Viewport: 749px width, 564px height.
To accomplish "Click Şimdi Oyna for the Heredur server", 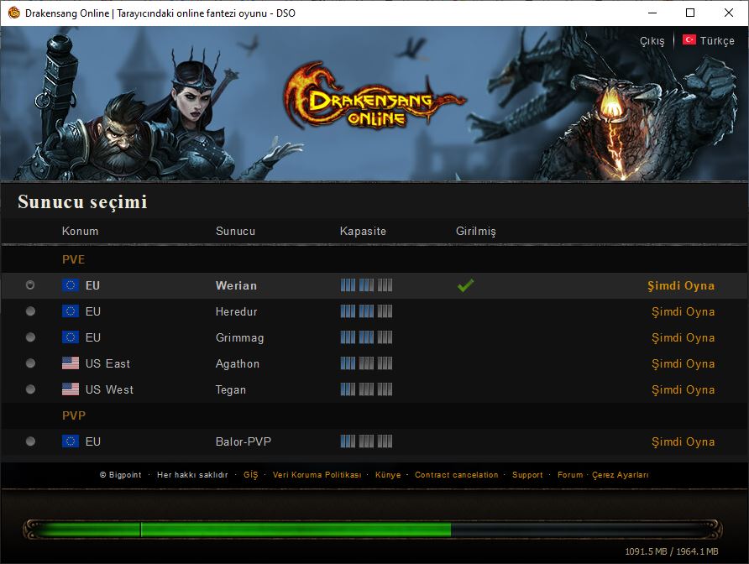I will (x=683, y=312).
